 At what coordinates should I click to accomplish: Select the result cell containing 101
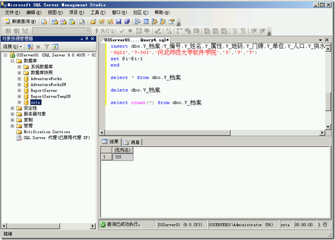[x=122, y=157]
